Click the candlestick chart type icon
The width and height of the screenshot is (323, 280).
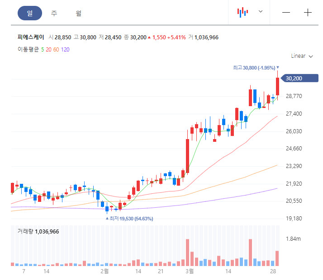242,12
